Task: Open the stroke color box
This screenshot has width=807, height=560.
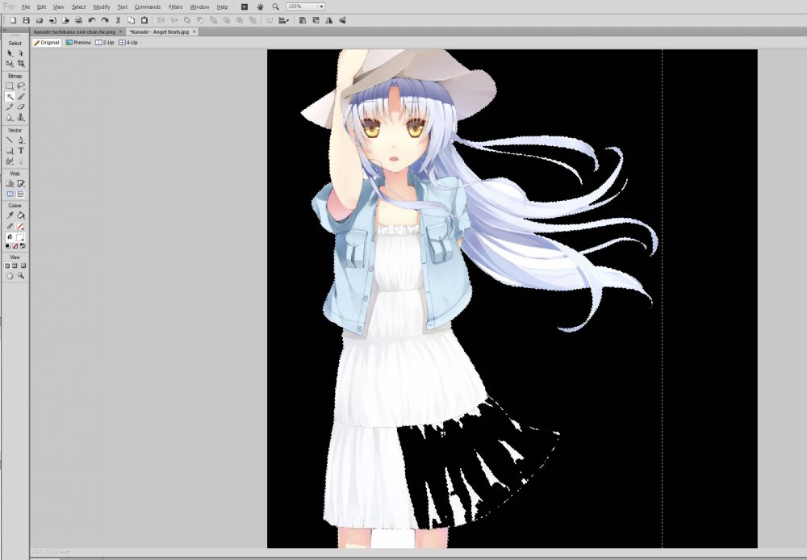Action: [x=20, y=226]
